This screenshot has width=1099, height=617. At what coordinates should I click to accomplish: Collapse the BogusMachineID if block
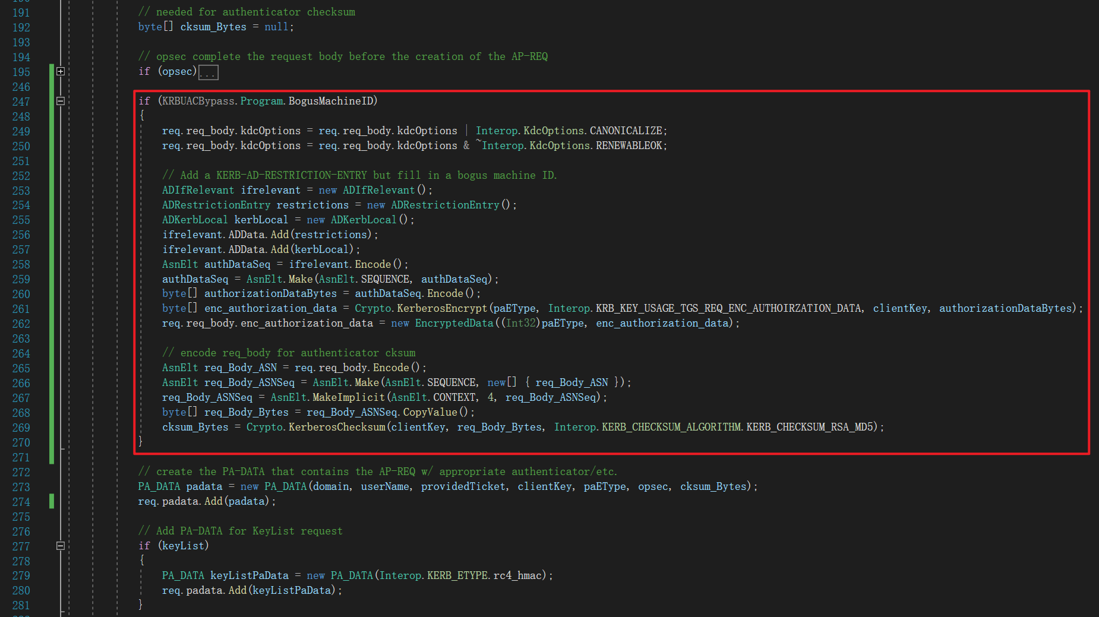(x=61, y=101)
